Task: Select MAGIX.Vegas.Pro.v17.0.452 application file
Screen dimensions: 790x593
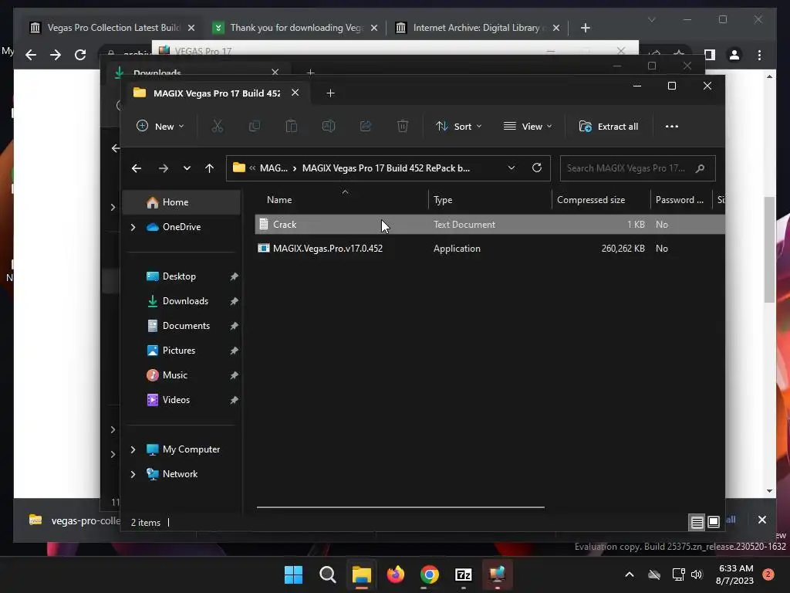Action: click(x=490, y=249)
